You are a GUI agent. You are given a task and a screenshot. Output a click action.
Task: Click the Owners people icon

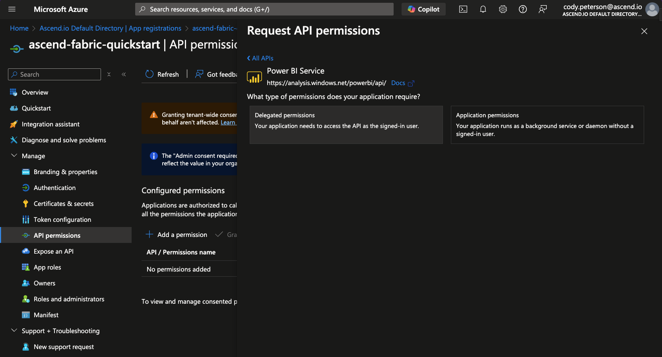coord(25,283)
